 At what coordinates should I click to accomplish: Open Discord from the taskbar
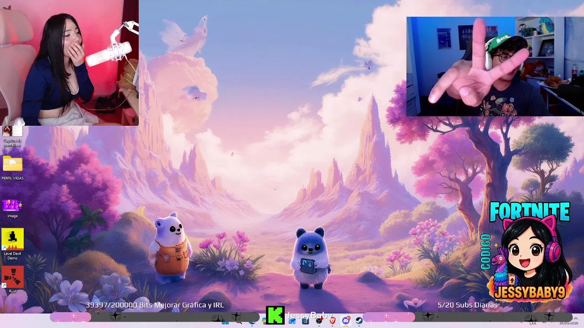click(346, 321)
